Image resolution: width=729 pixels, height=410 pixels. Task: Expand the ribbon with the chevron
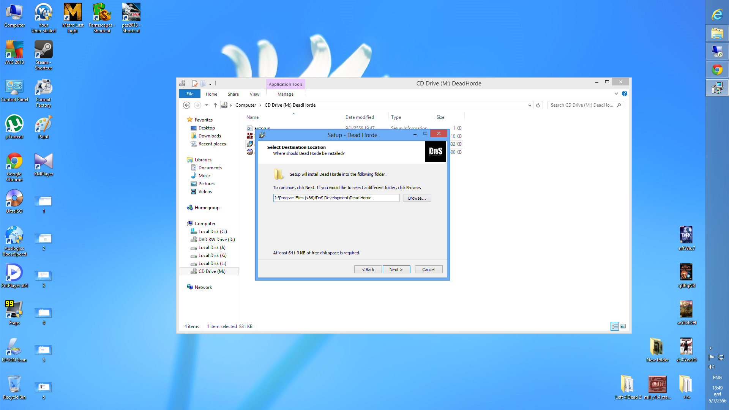[x=616, y=93]
